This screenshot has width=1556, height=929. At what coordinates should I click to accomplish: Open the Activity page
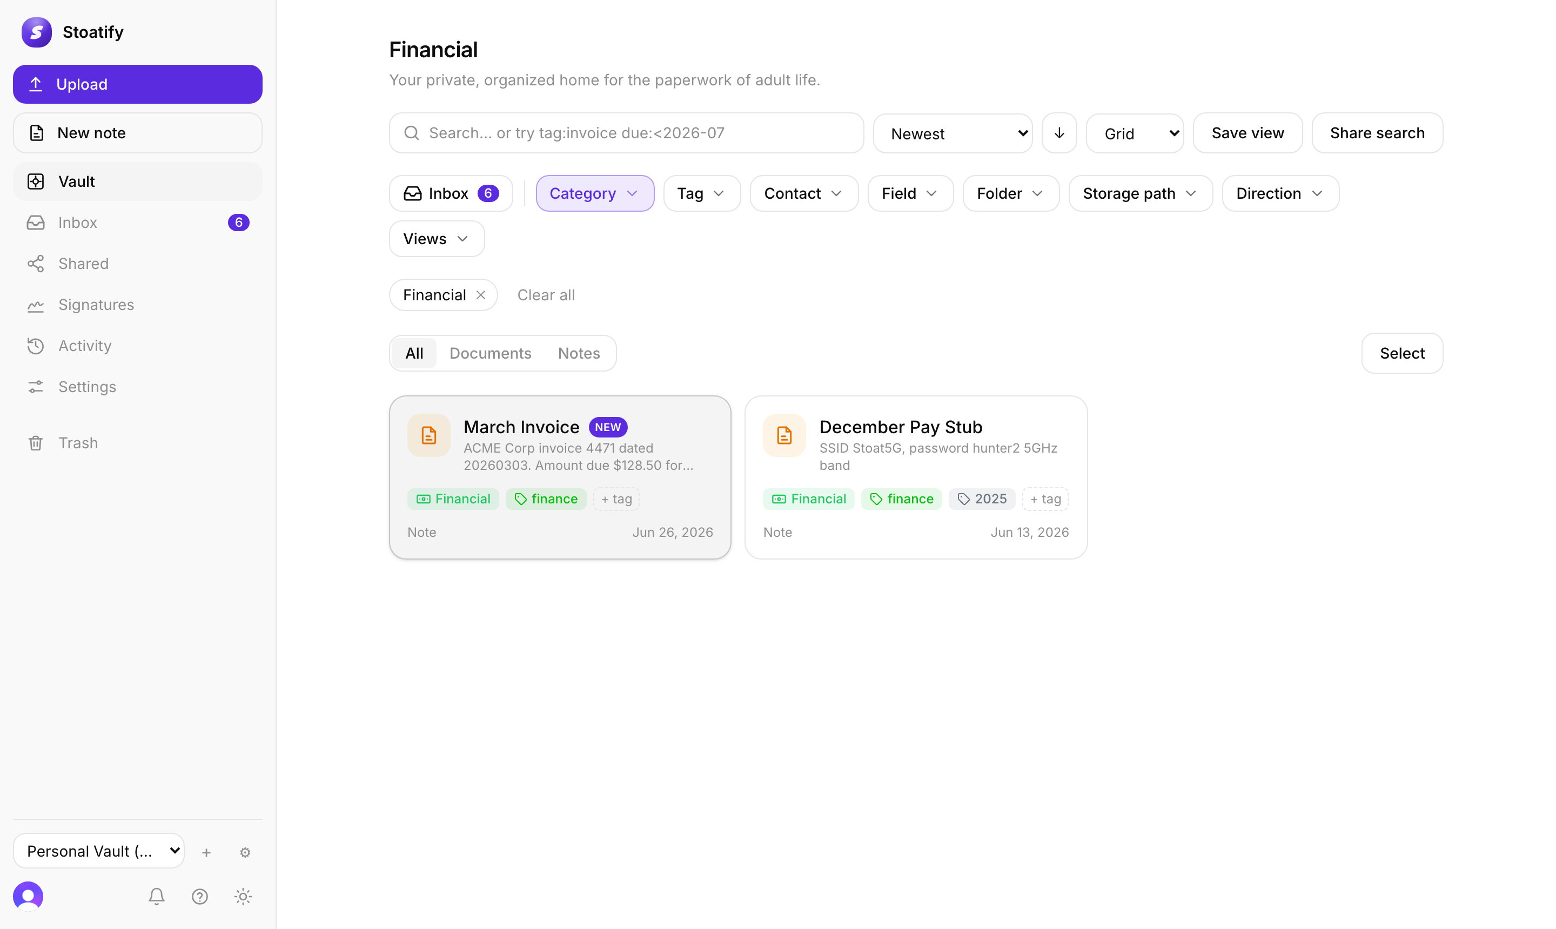coord(138,346)
